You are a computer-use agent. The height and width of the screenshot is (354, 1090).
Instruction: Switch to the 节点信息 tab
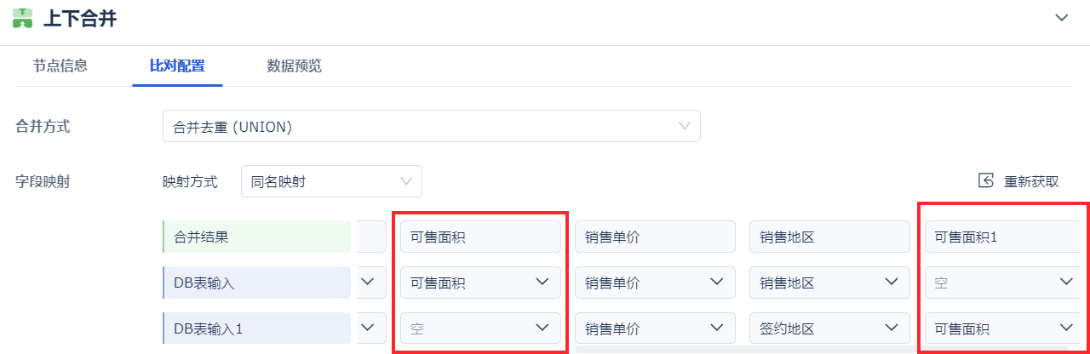[60, 66]
